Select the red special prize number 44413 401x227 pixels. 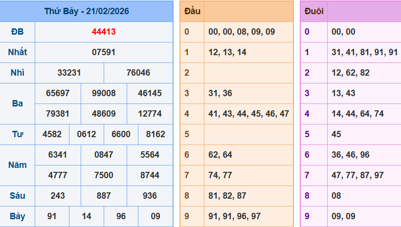tap(104, 32)
